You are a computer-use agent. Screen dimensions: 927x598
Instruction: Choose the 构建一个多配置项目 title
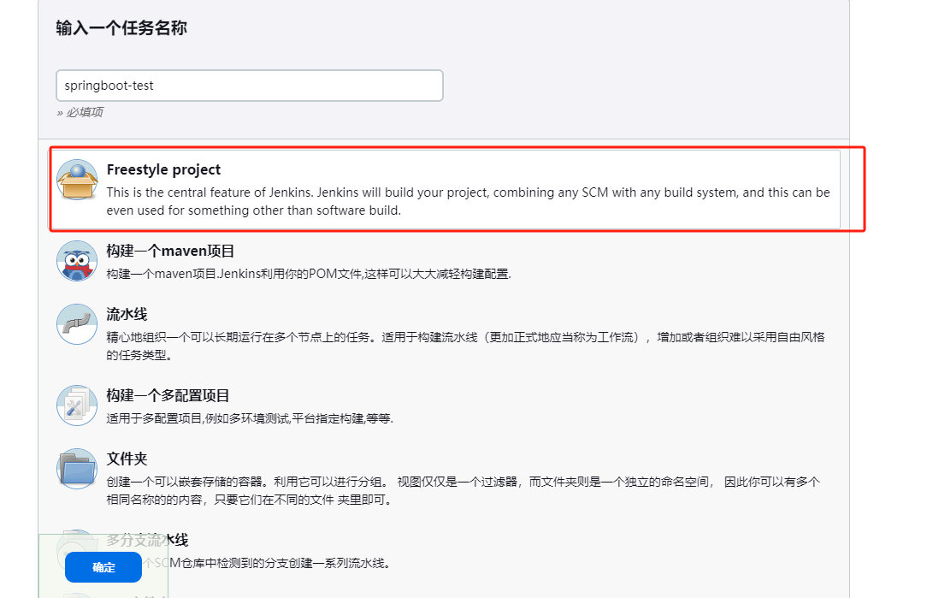coord(168,396)
